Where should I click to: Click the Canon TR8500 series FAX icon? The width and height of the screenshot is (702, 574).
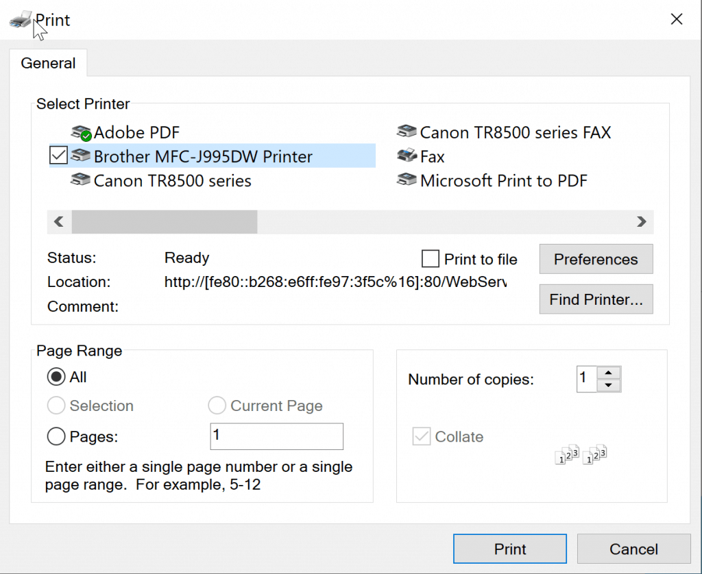pyautogui.click(x=407, y=132)
